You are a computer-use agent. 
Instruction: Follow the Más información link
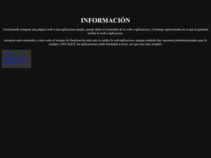pos(14,62)
